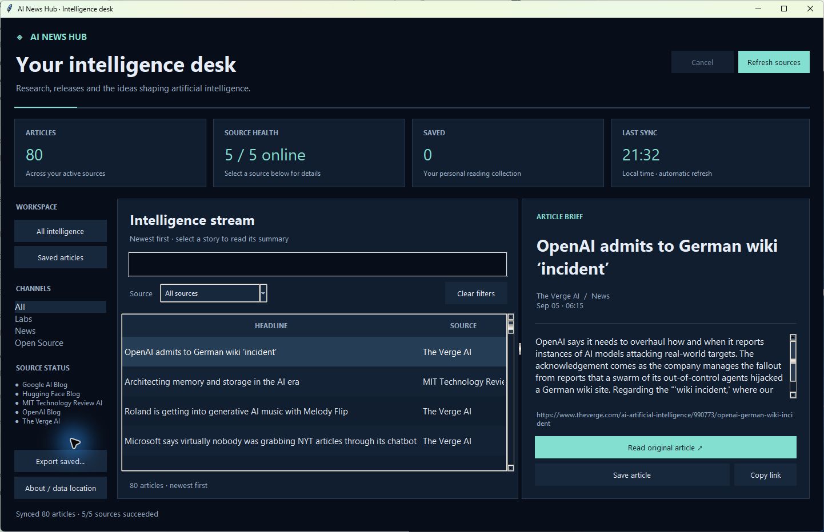Click Save article button

[632, 475]
